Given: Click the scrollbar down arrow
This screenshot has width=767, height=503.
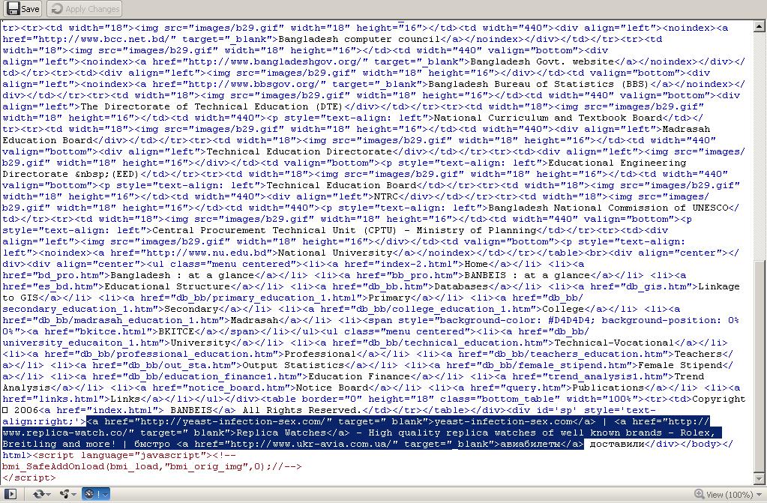Looking at the screenshot, I should (760, 479).
